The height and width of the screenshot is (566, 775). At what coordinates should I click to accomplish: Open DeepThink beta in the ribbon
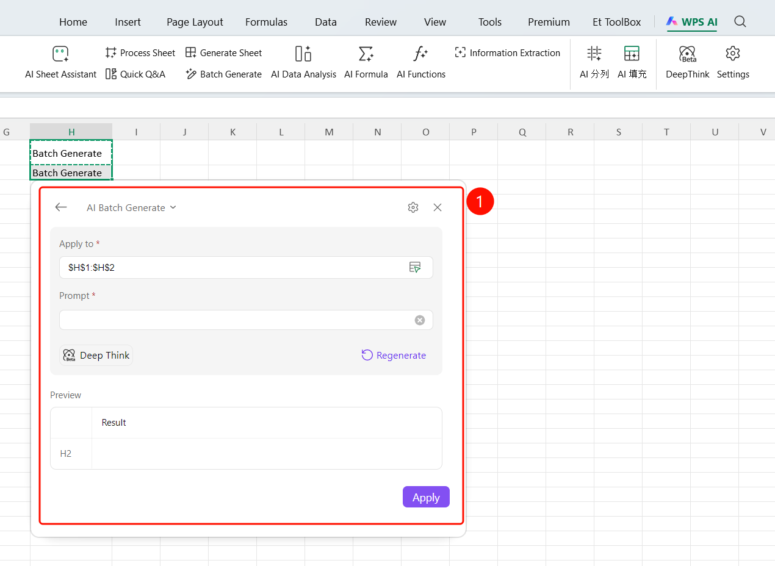pyautogui.click(x=688, y=62)
